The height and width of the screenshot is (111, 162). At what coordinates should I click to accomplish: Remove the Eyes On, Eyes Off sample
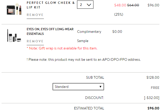click(35, 41)
